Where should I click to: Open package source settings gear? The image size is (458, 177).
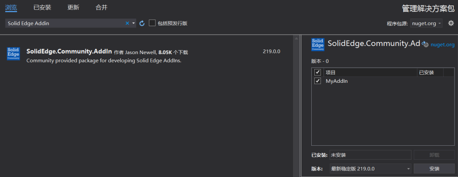[451, 23]
